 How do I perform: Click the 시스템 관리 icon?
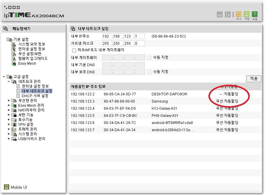pos(14,134)
